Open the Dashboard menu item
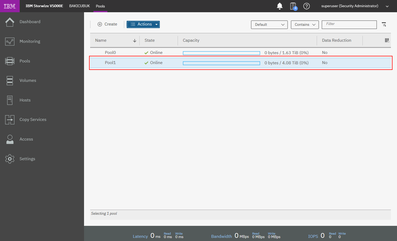The image size is (397, 241). tap(30, 22)
